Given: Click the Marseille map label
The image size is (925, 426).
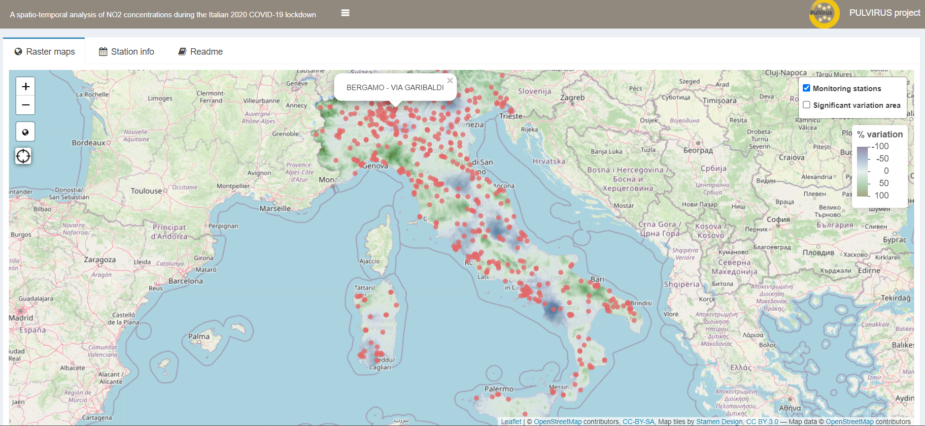Looking at the screenshot, I should coord(275,208).
